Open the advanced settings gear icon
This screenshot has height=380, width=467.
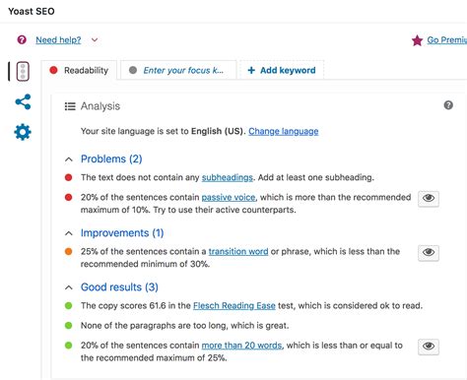[x=23, y=132]
